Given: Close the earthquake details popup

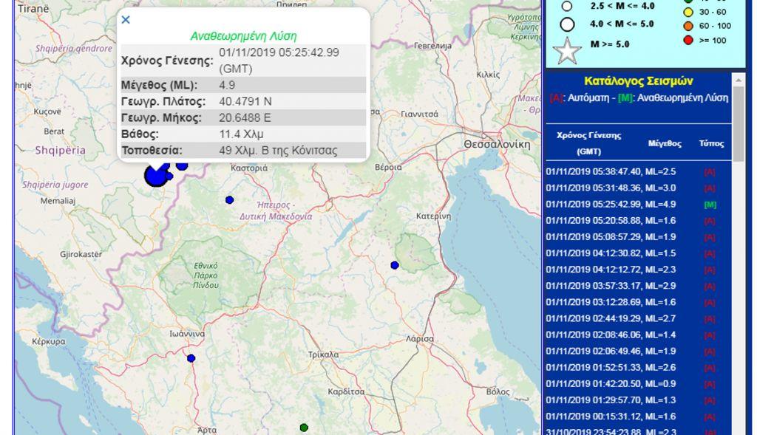Looking at the screenshot, I should (x=126, y=20).
